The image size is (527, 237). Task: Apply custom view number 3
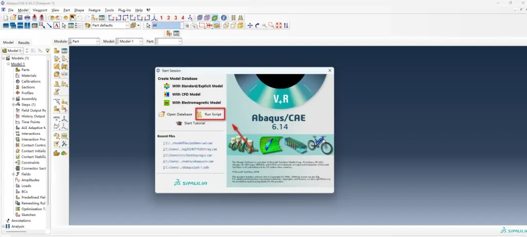click(176, 18)
